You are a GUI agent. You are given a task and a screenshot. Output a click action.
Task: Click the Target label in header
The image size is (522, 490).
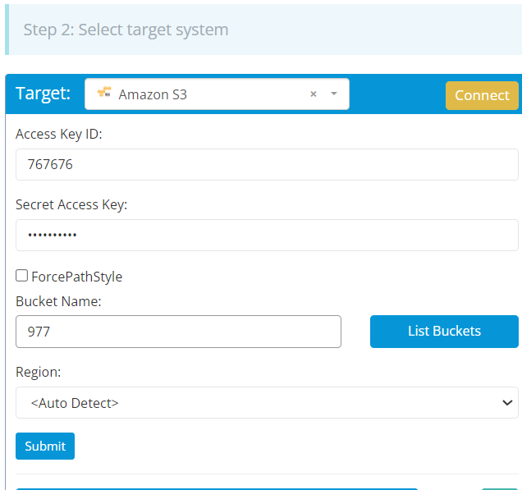click(43, 94)
